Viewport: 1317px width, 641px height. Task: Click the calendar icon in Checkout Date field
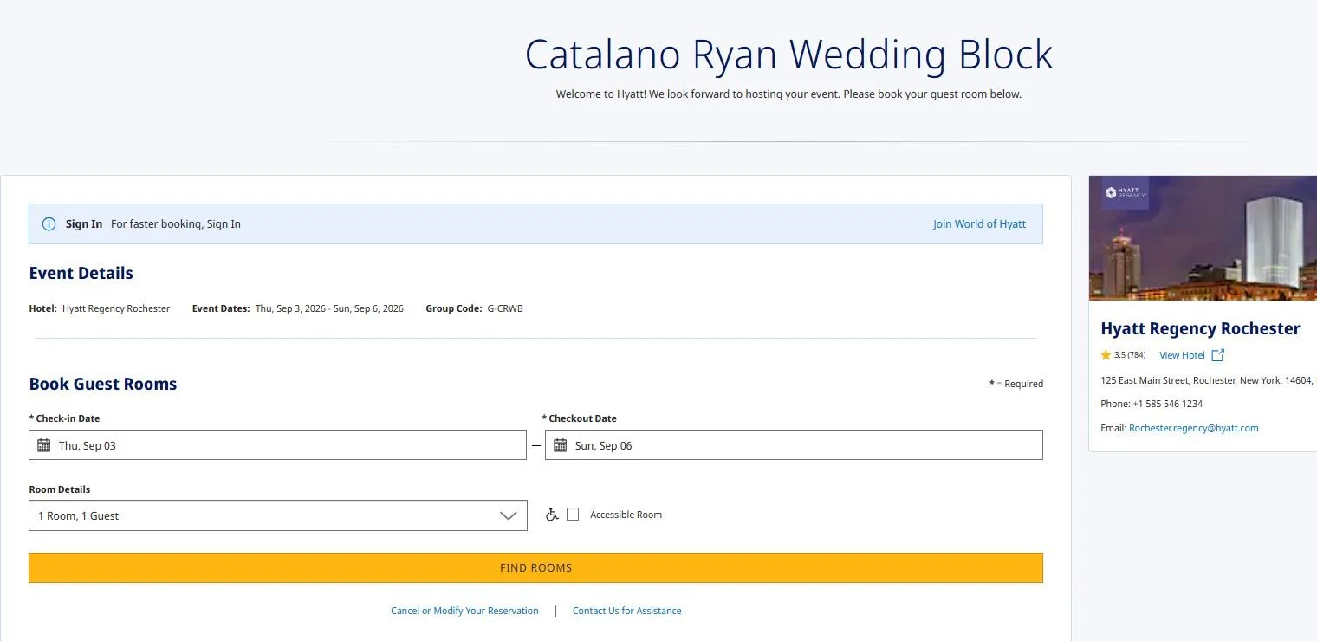[x=561, y=445]
